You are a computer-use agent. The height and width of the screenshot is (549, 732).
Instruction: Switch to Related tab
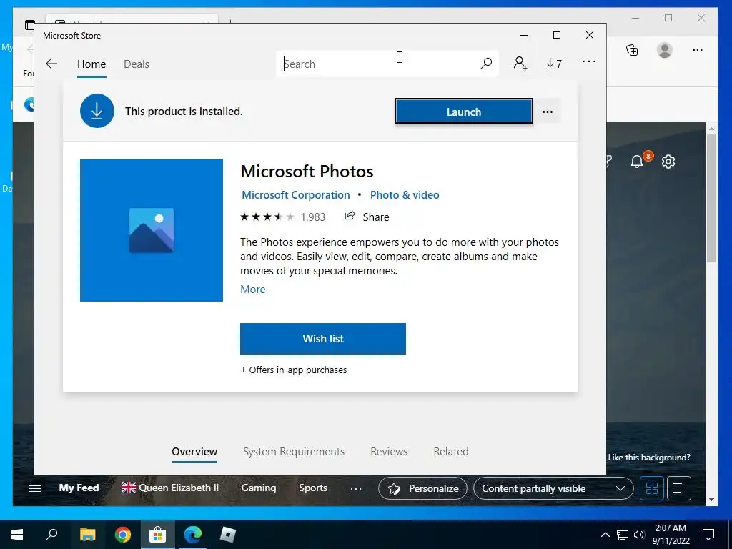click(451, 452)
